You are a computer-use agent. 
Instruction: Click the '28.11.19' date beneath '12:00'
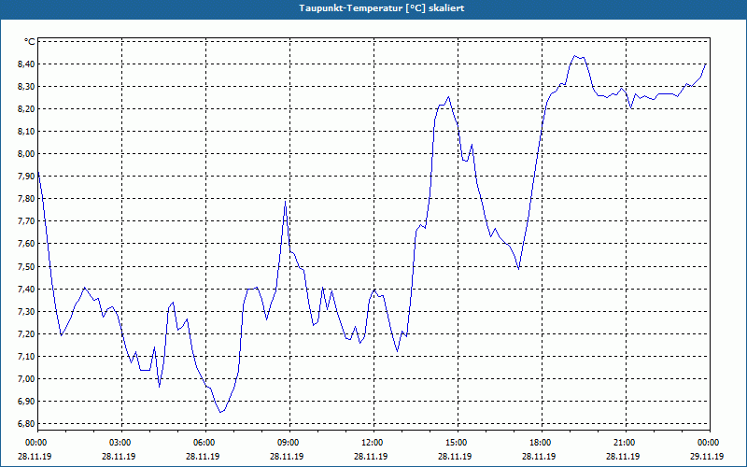point(371,456)
